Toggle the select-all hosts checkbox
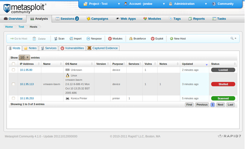Image resolution: width=245 pixels, height=149 pixels. tap(14, 64)
